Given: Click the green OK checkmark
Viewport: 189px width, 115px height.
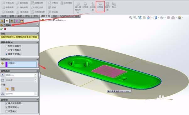Looking at the screenshot, I should (2, 29).
